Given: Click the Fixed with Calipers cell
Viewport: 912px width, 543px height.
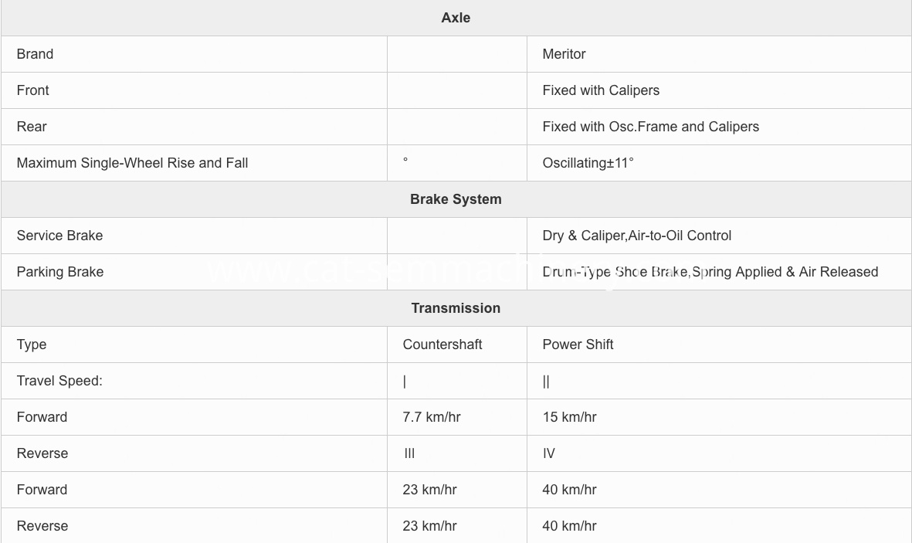Looking at the screenshot, I should [x=718, y=90].
